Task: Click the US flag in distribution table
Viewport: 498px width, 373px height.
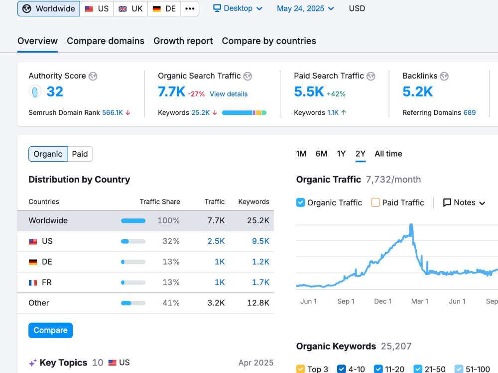Action: pyautogui.click(x=33, y=241)
